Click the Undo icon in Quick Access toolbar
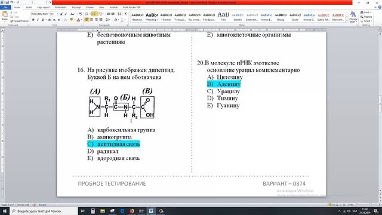 point(11,2)
